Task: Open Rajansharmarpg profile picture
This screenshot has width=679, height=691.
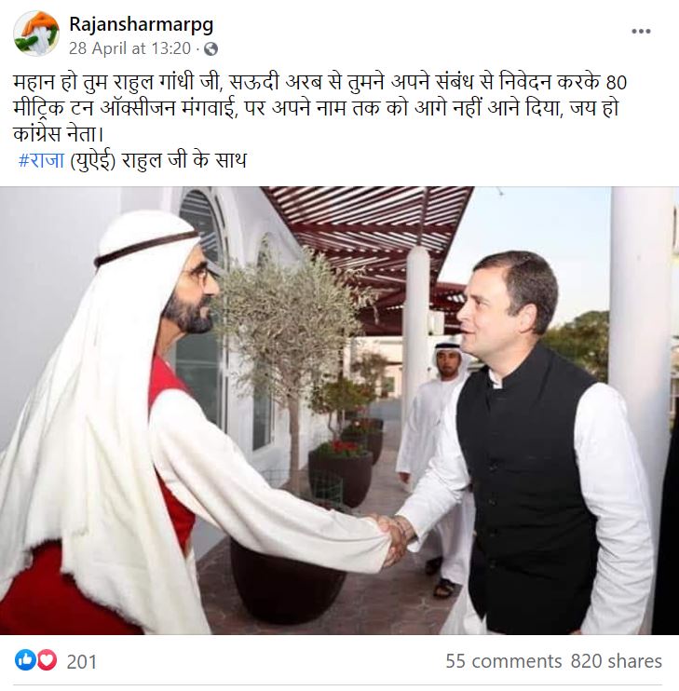Action: (x=36, y=34)
